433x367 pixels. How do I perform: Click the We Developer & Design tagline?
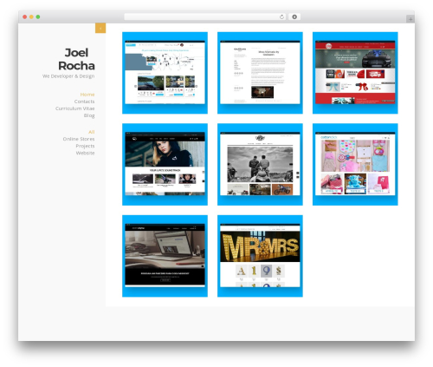click(x=68, y=76)
